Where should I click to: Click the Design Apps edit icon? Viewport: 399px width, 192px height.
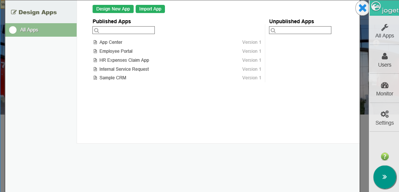[x=14, y=12]
